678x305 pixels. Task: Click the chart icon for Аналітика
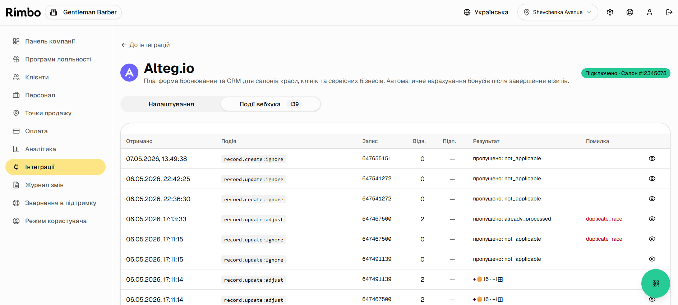[16, 149]
